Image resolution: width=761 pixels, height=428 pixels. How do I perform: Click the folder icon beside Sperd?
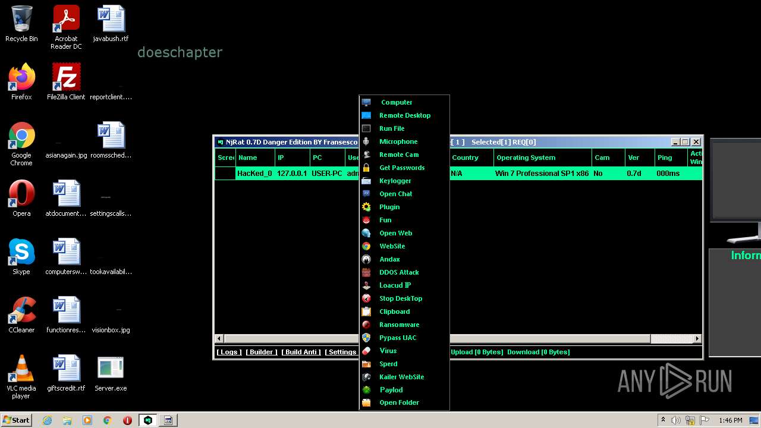366,364
